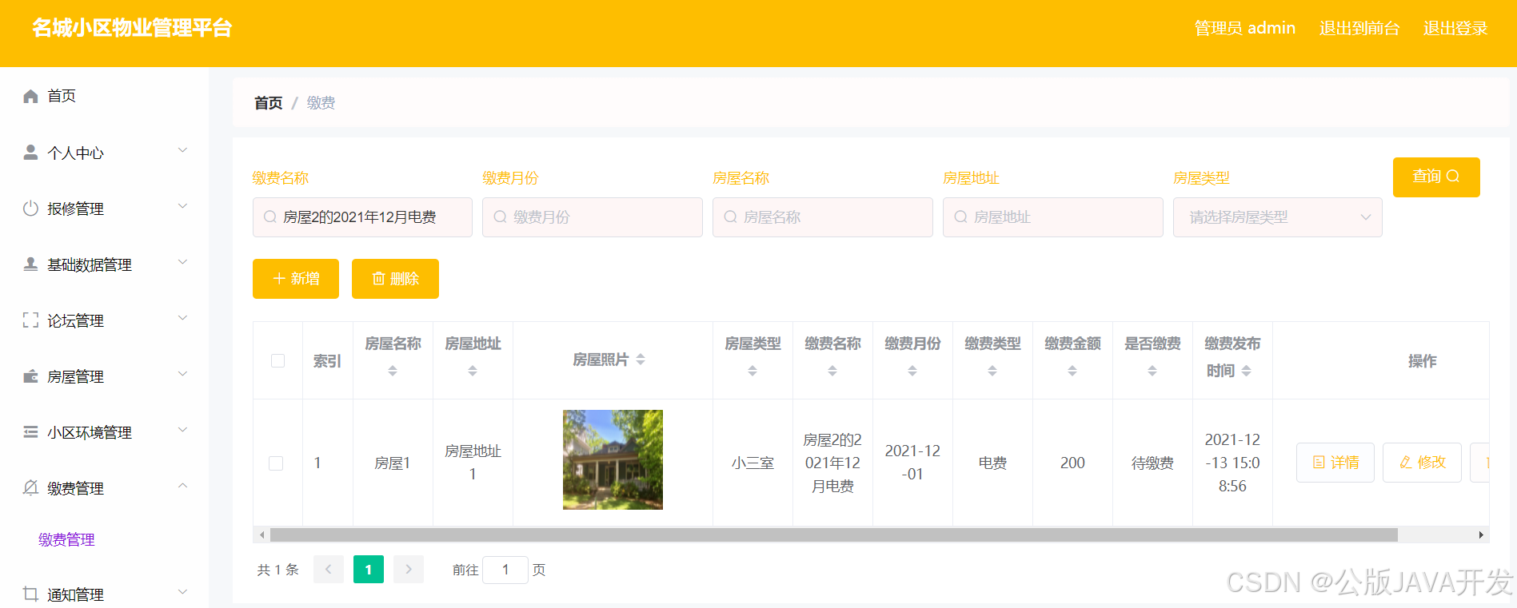Click 退出到前台 in the header
This screenshot has width=1517, height=608.
tap(1359, 28)
